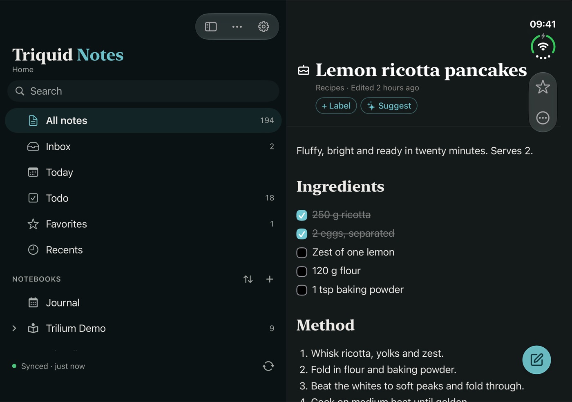Check the Zest of one lemon item

coord(302,253)
